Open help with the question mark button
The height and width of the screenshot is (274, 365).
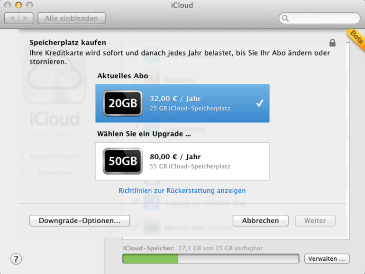pyautogui.click(x=16, y=259)
